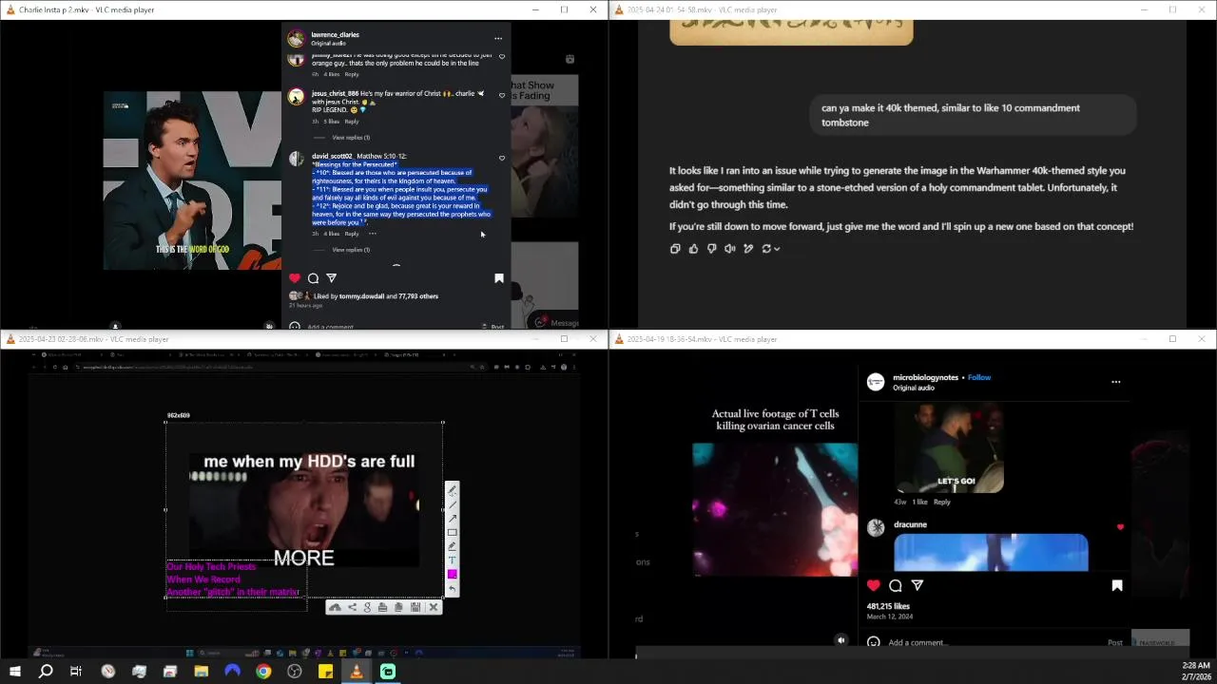Share screenshot via Lightshot share icon
Viewport: 1217px width, 684px height.
click(x=352, y=607)
